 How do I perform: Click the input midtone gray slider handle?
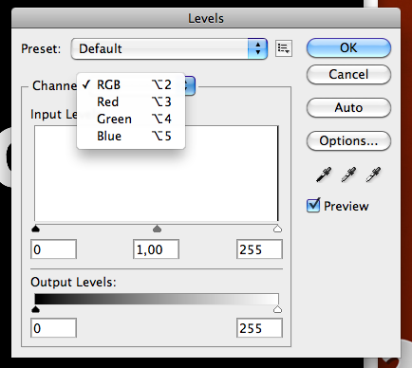click(x=157, y=229)
